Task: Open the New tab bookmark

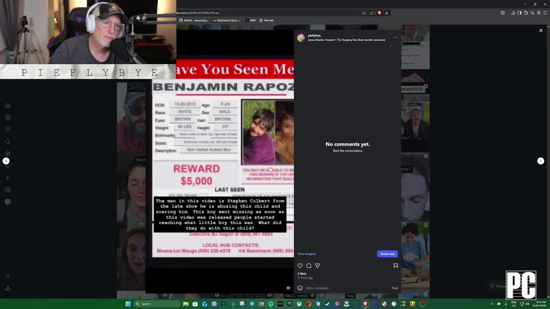Action: [266, 20]
